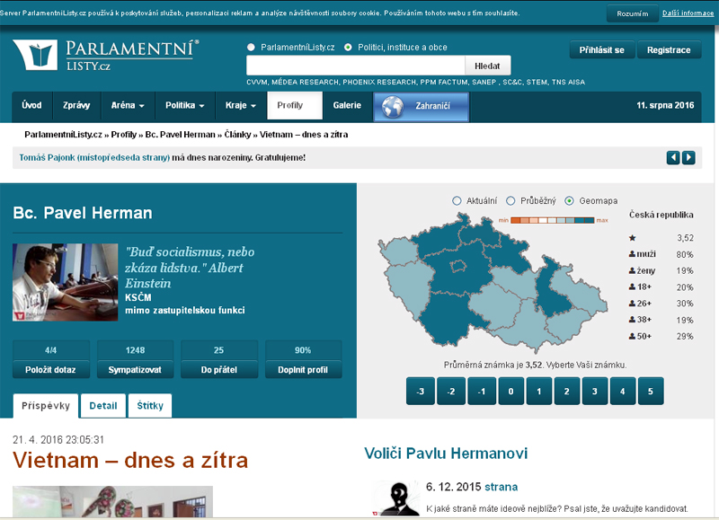This screenshot has width=719, height=520.
Task: Expand the Aréna dropdown menu
Action: 128,106
